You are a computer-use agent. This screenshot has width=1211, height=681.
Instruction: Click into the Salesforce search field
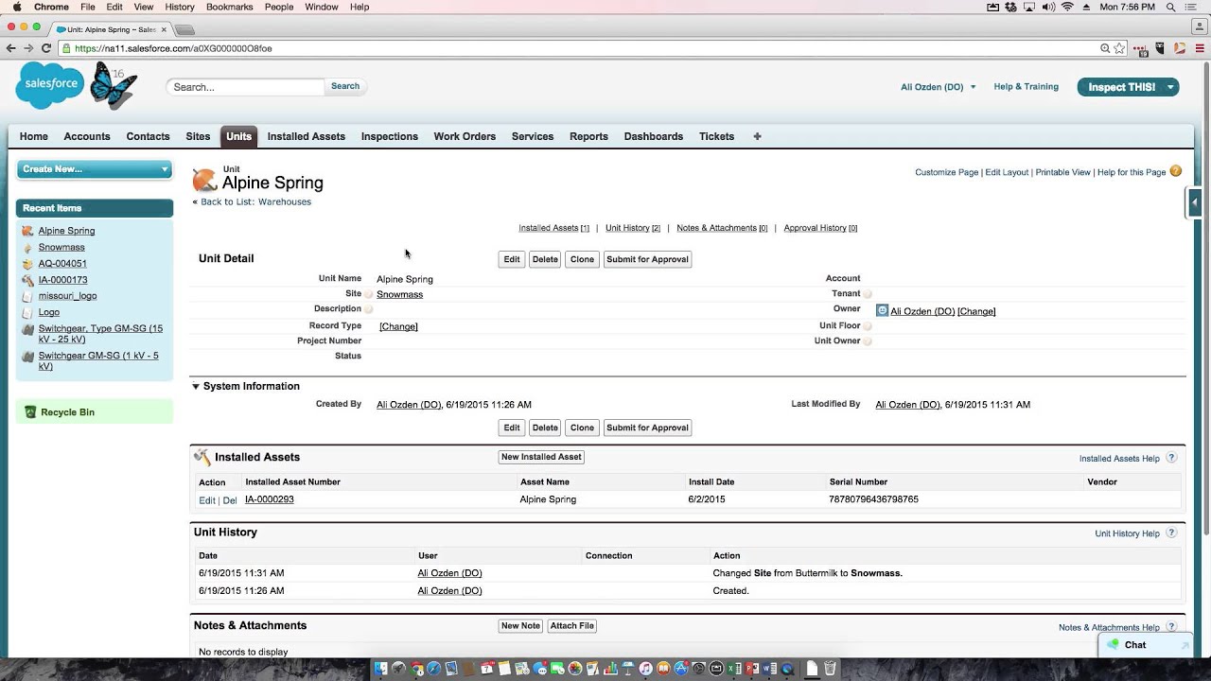[246, 87]
